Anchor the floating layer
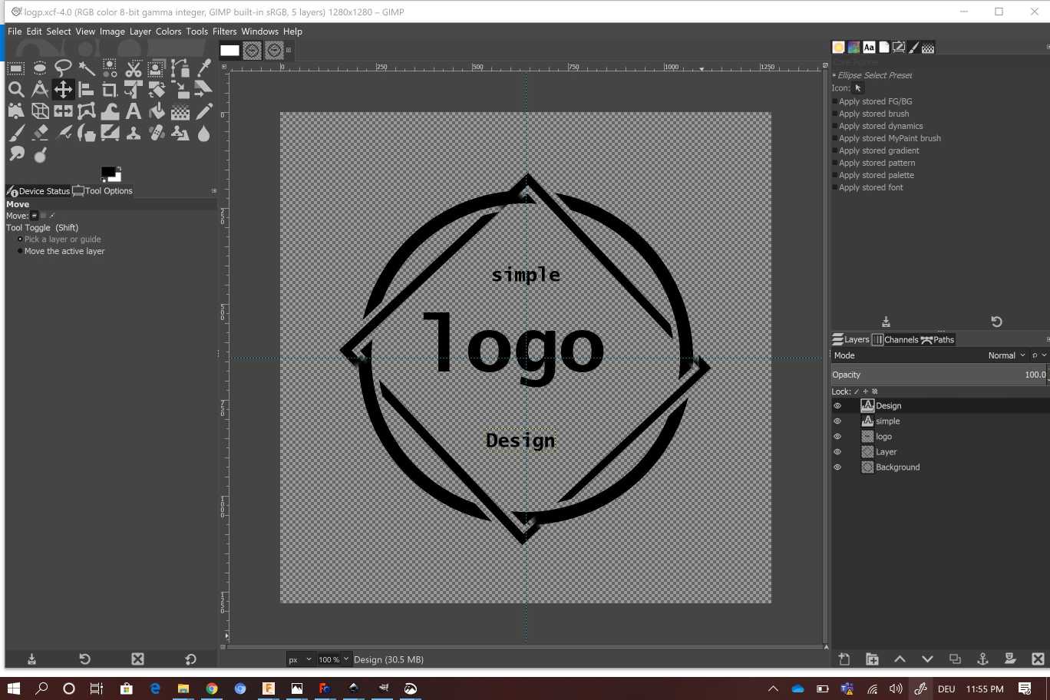 pos(982,659)
